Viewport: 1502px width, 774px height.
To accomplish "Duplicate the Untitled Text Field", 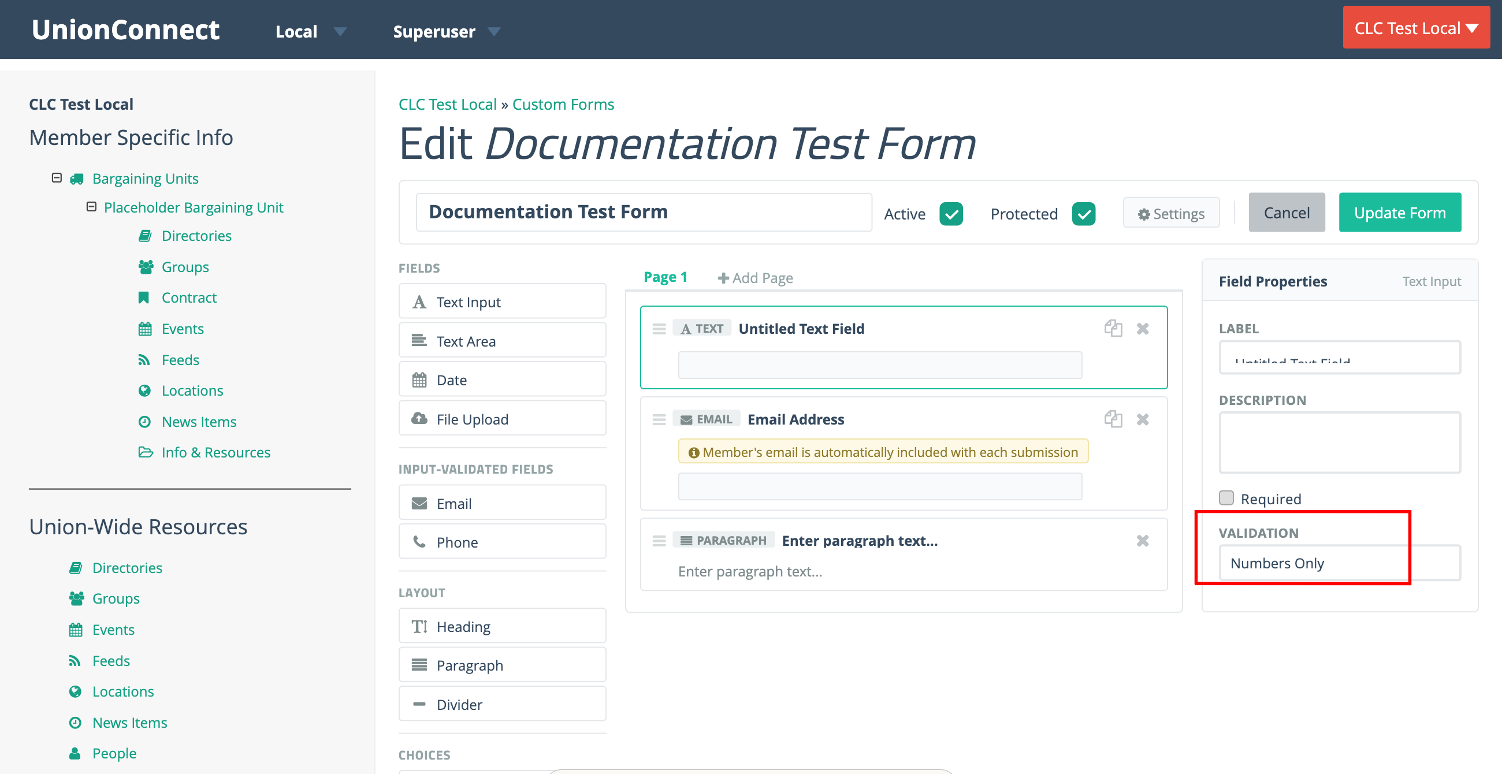I will pos(1113,328).
